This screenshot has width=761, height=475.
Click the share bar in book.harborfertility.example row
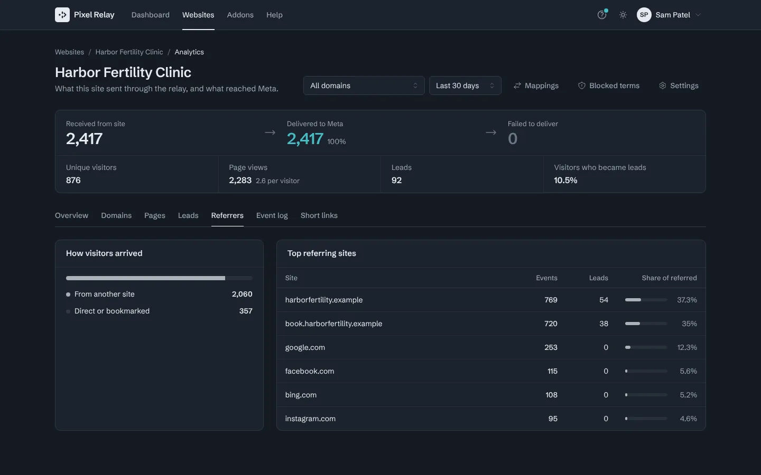pos(646,324)
